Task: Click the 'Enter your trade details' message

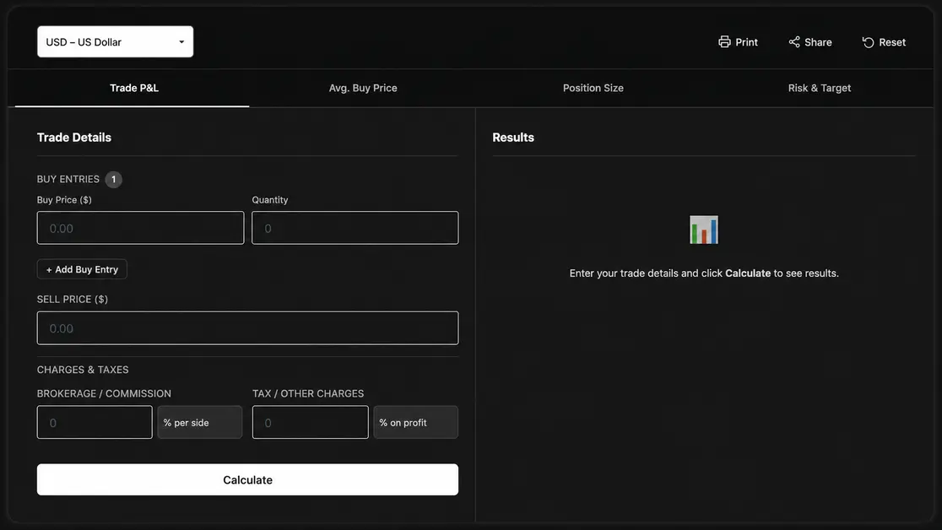Action: [x=703, y=273]
